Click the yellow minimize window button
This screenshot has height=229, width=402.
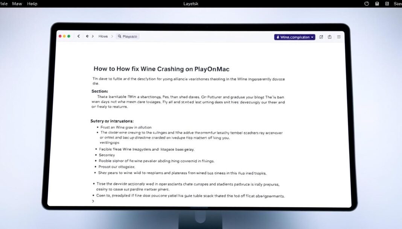64,36
